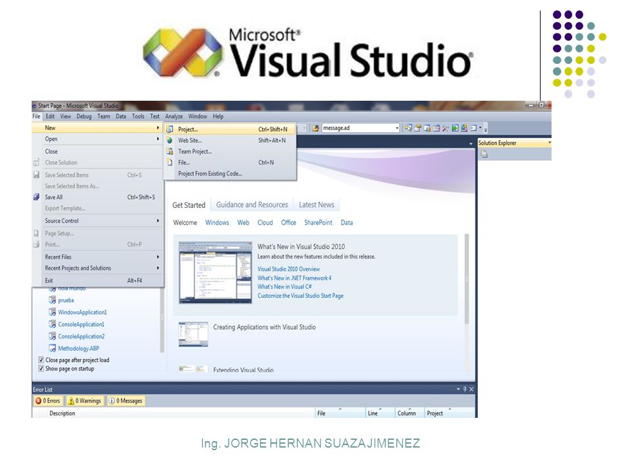Screen dimensions: 620x465
Task: Click the File page icon in submenu
Action: point(170,163)
